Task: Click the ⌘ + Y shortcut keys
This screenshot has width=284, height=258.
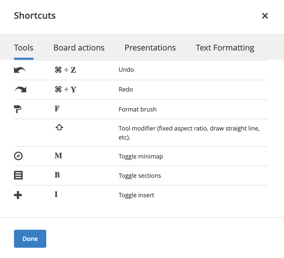Action: (x=65, y=89)
